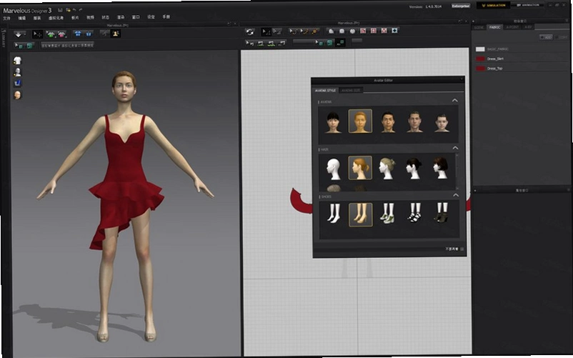Click the white download arrow toolbar icon
This screenshot has width=573, height=358.
point(19,34)
